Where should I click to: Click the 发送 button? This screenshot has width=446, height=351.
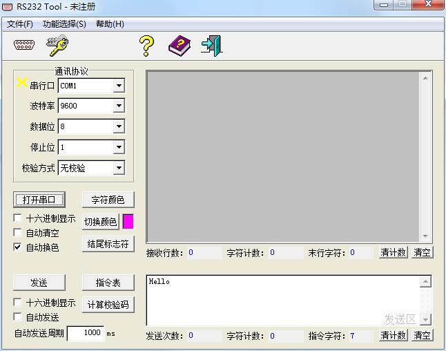point(39,283)
